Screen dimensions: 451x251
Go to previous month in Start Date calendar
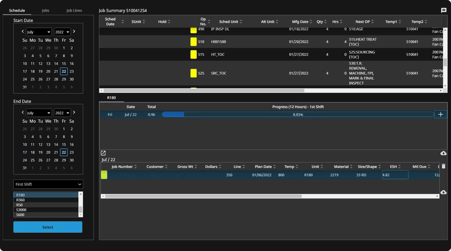(x=23, y=32)
